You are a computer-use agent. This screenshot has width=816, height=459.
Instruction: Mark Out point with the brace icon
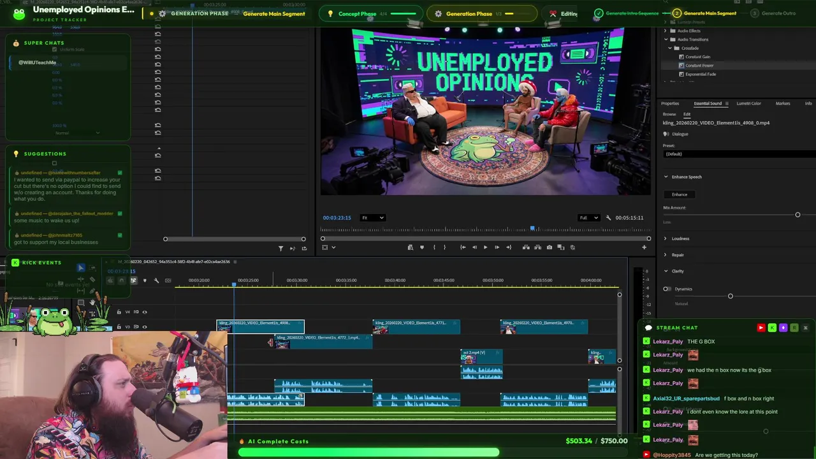pyautogui.click(x=444, y=247)
